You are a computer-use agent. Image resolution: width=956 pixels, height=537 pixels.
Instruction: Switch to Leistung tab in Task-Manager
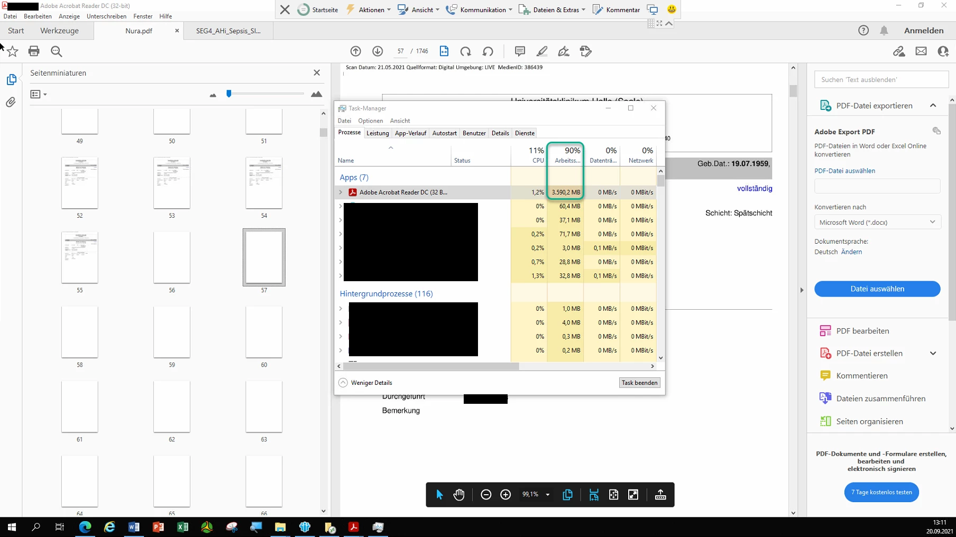[x=378, y=133]
